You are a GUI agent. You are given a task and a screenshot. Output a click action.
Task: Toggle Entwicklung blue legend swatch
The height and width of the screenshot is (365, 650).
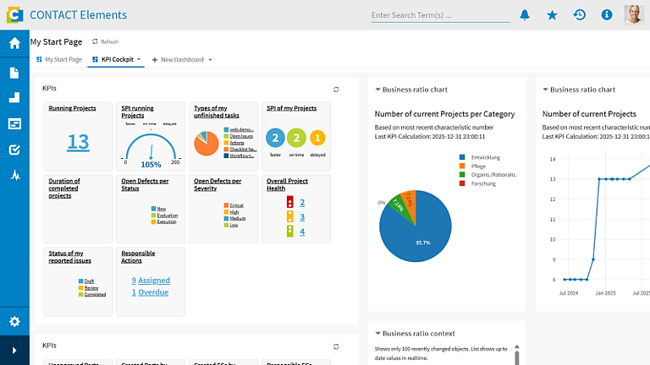pos(462,157)
